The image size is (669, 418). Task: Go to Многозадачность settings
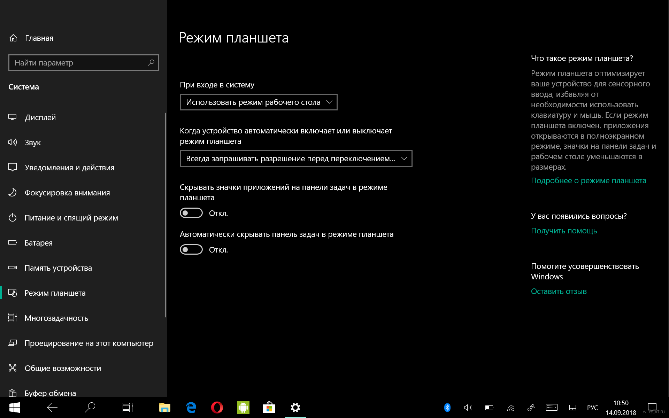(56, 318)
